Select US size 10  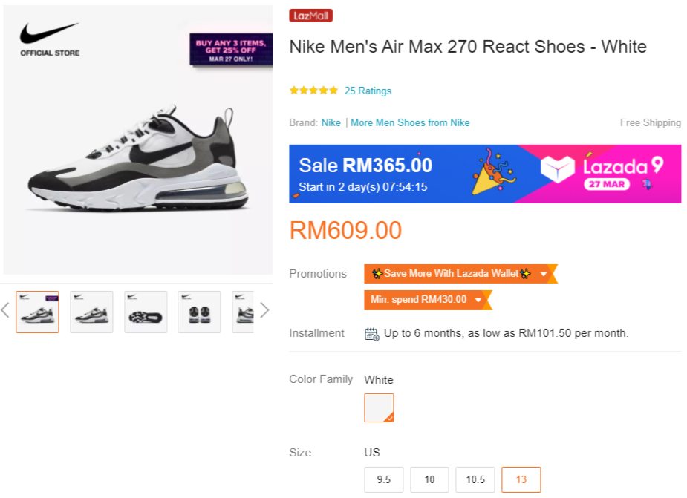point(429,479)
